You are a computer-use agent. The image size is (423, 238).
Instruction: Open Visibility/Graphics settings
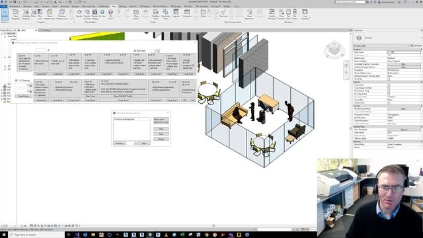point(26,15)
